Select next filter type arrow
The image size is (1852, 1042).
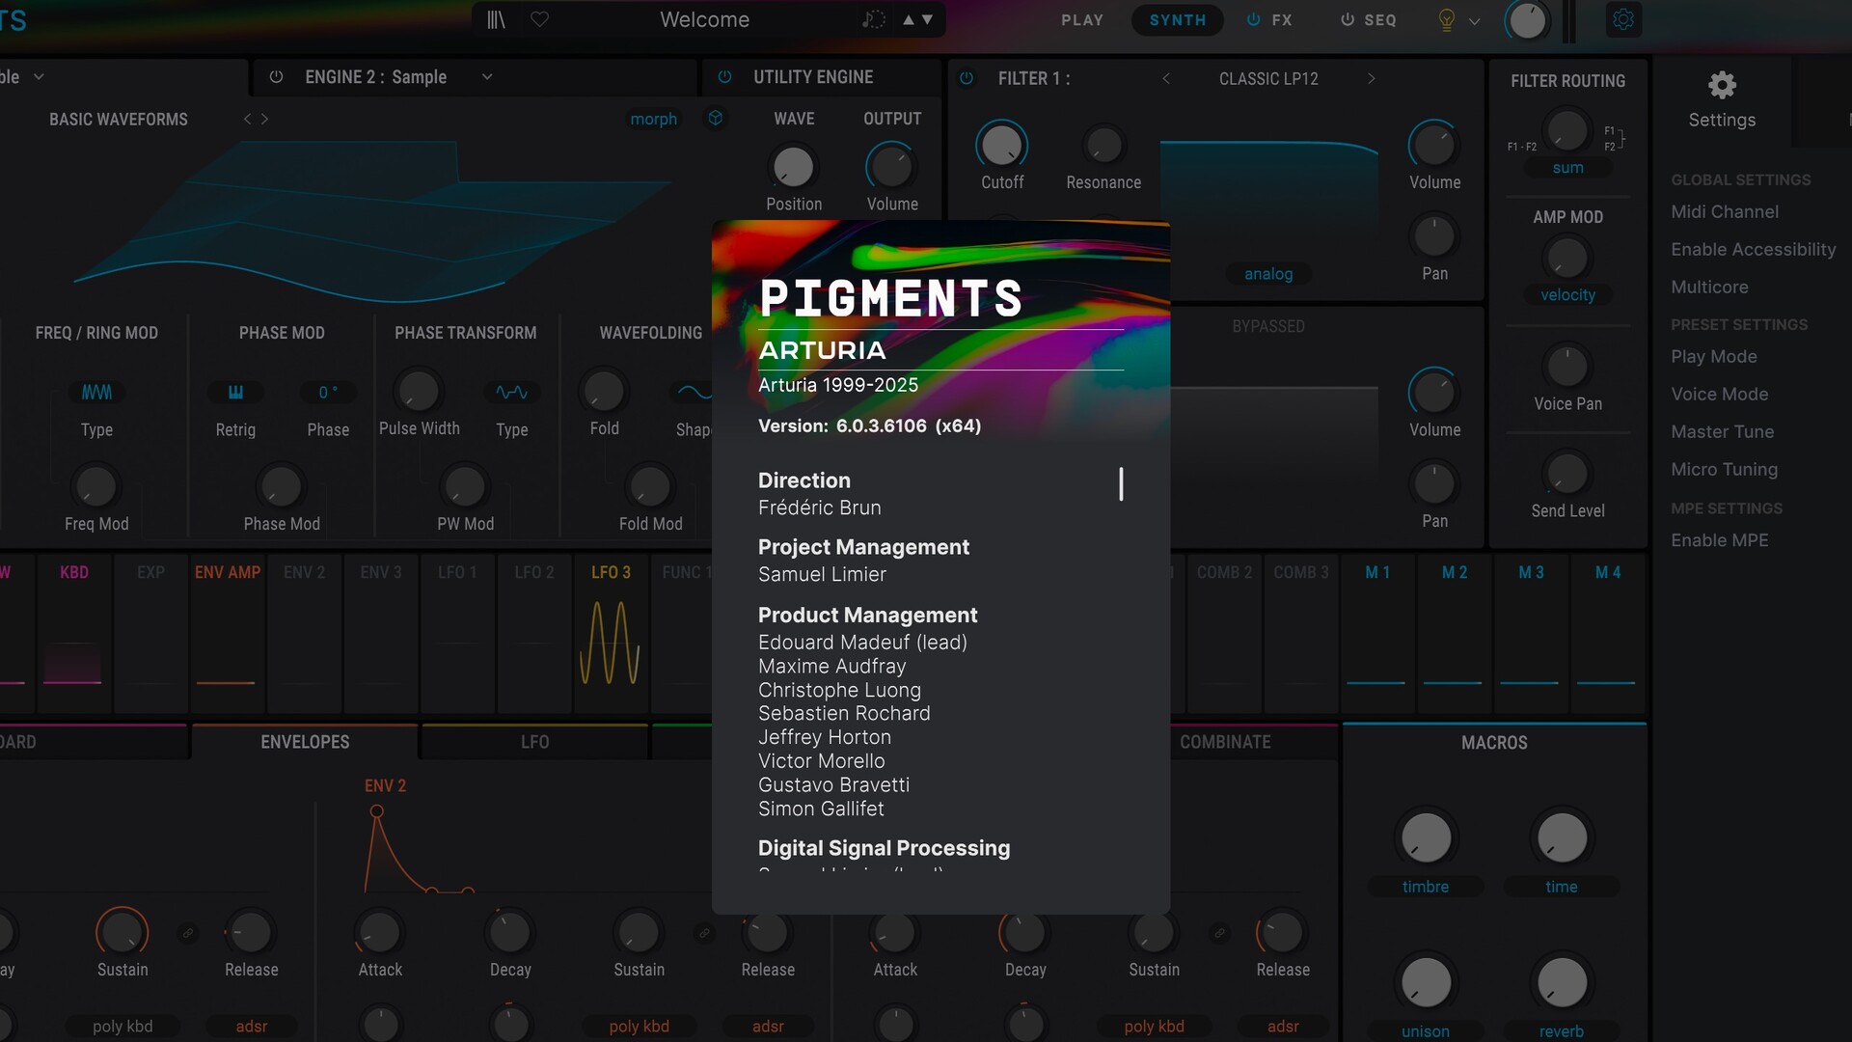[1371, 78]
